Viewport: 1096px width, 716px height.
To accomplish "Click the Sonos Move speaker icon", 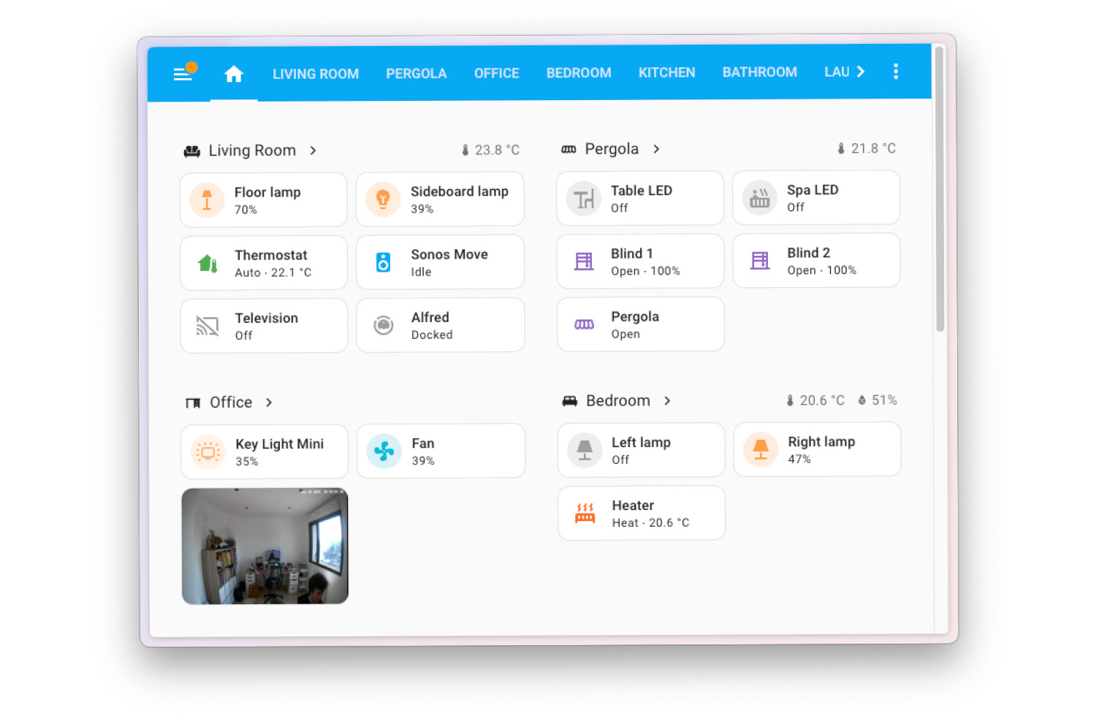I will click(383, 262).
